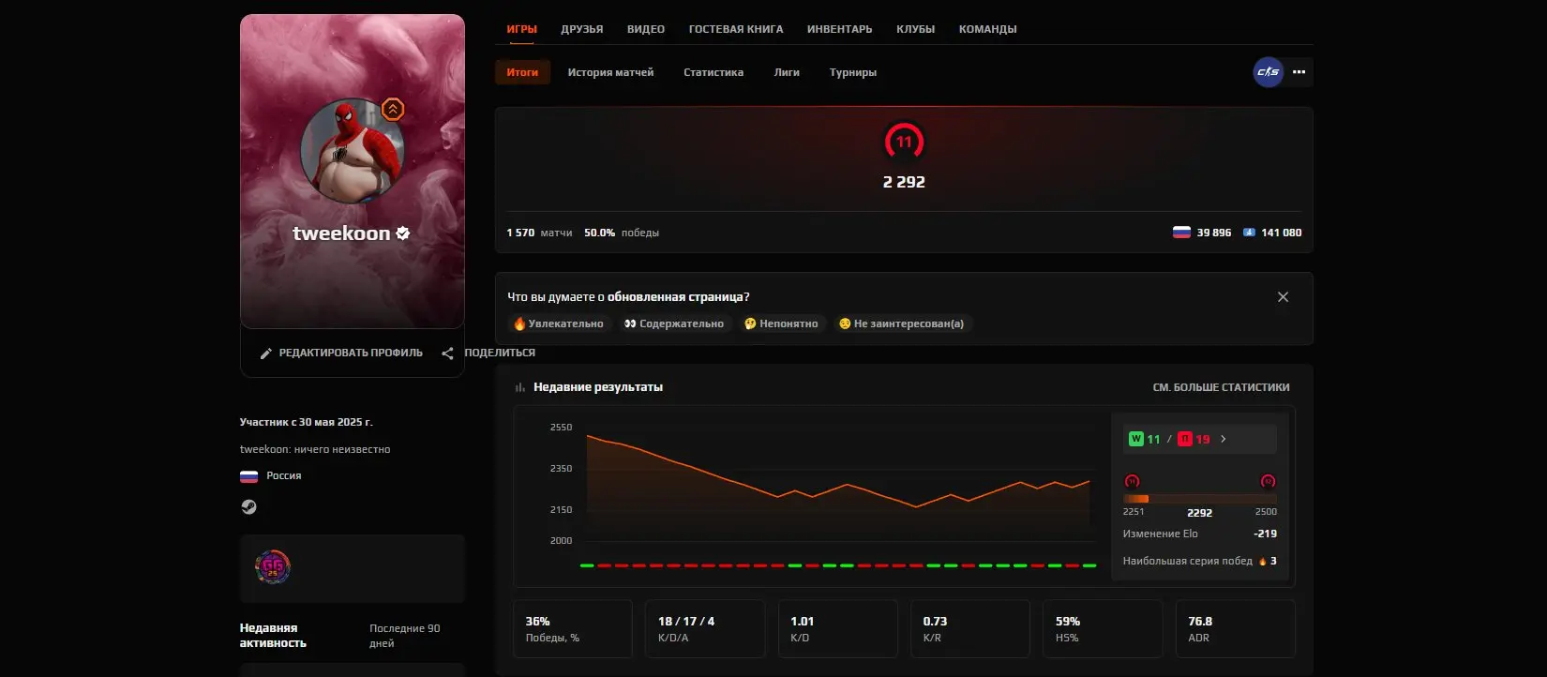Screen dimensions: 1547x677
Task: Choose the "Непонятно" feedback reaction
Action: pos(781,323)
